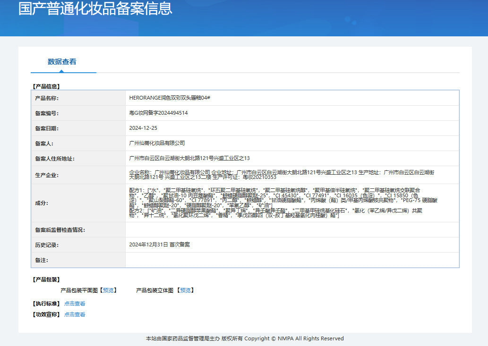
Task: Select the product name HERORANGE润色双彩双头唇釉04#
Action: (x=170, y=98)
